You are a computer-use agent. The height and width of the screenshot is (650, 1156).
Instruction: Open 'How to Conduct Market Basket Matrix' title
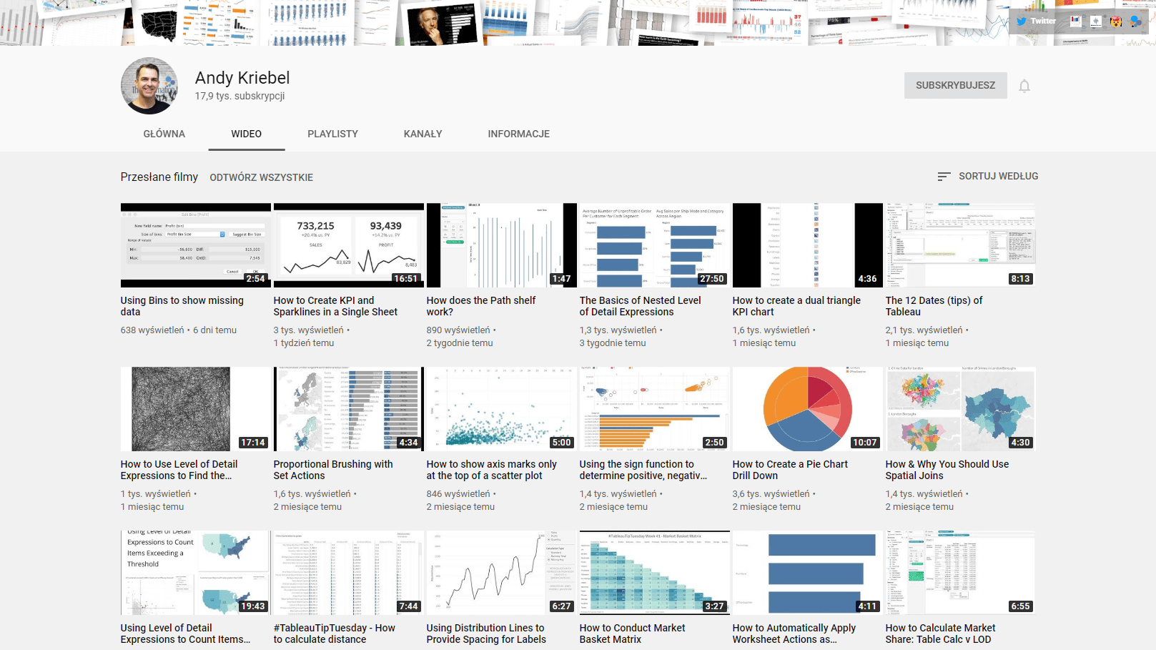pos(632,634)
